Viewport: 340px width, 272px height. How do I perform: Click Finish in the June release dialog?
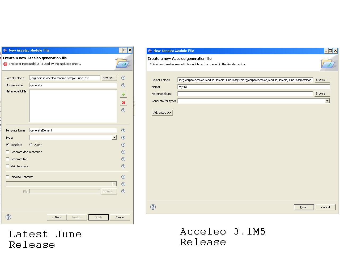(98, 217)
